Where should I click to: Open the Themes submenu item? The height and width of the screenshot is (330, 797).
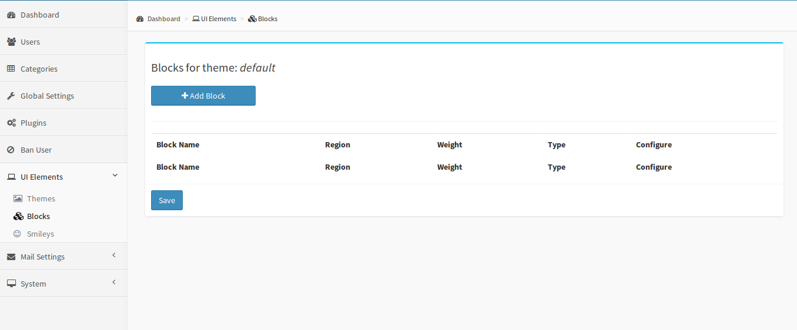63,198
